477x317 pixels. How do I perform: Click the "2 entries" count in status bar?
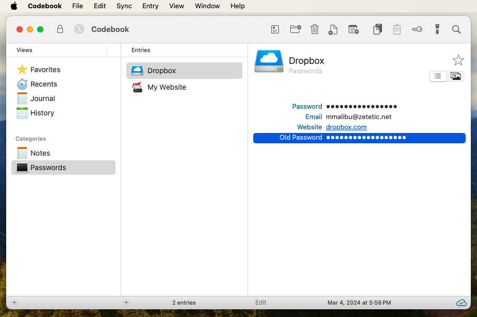[184, 303]
